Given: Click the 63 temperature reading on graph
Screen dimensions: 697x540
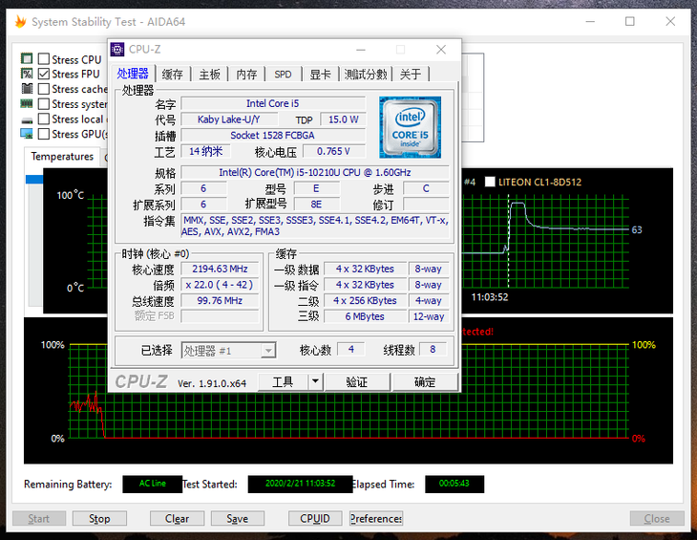Looking at the screenshot, I should 637,229.
